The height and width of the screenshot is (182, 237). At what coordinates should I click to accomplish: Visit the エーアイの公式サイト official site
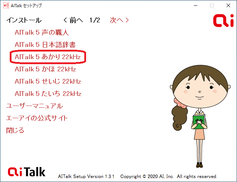[37, 118]
